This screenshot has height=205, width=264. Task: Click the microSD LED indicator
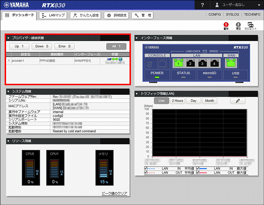[x=209, y=77]
